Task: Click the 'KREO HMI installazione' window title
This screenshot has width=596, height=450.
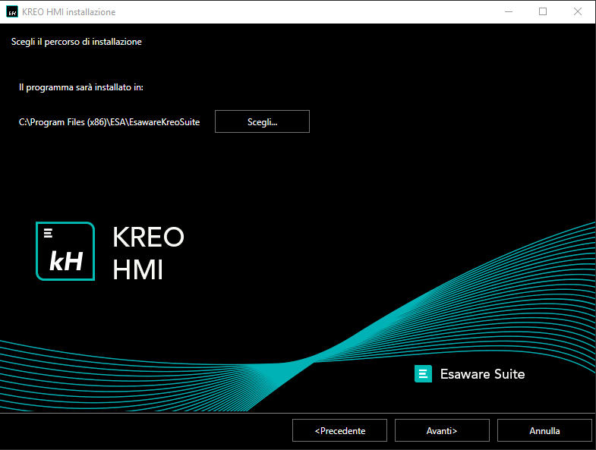Action: coord(69,12)
